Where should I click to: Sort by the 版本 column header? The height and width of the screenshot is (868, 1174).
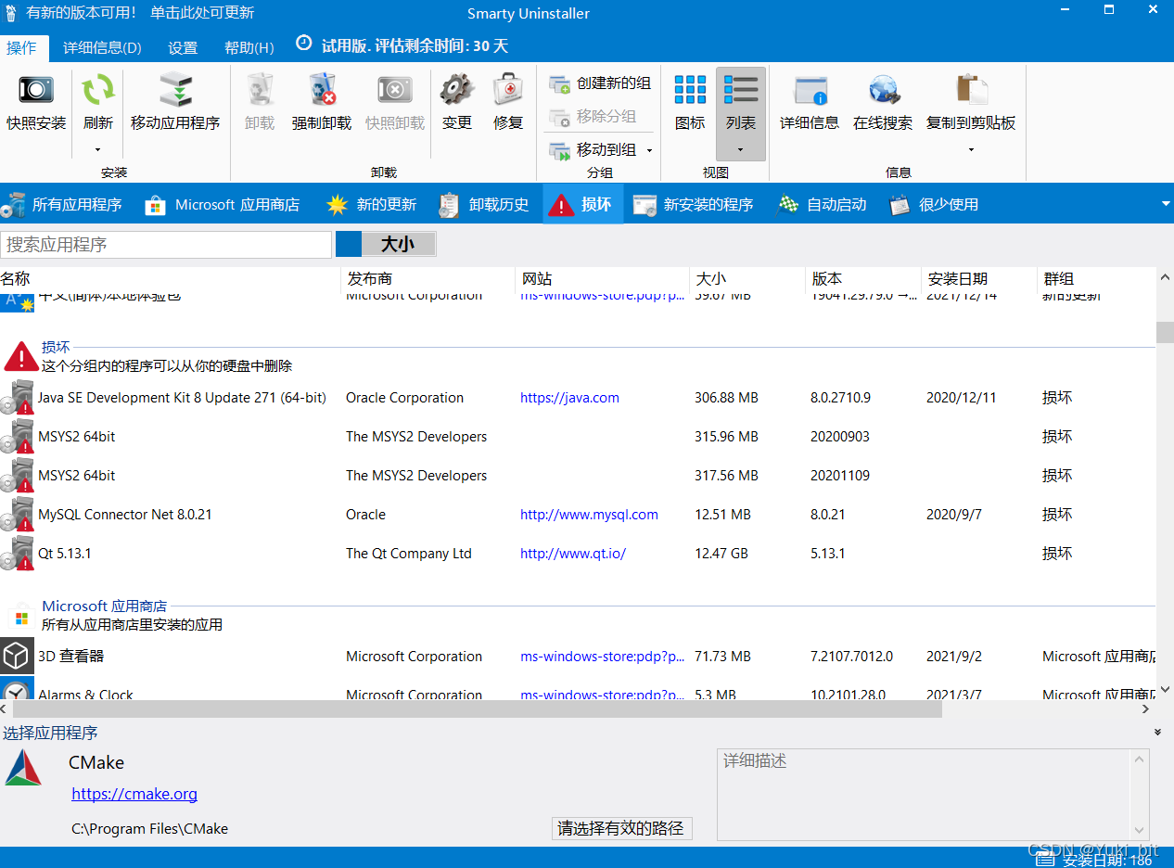863,278
